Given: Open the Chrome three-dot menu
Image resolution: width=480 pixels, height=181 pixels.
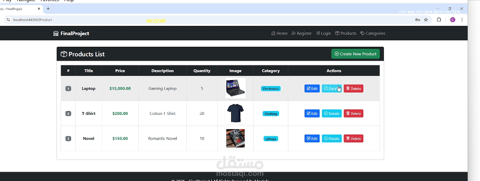Looking at the screenshot, I should tap(462, 20).
